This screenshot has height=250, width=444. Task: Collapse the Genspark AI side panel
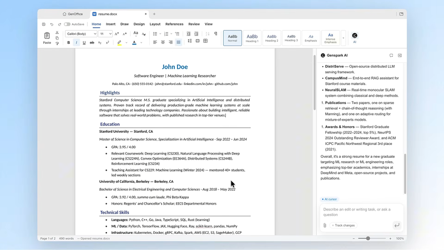click(400, 56)
